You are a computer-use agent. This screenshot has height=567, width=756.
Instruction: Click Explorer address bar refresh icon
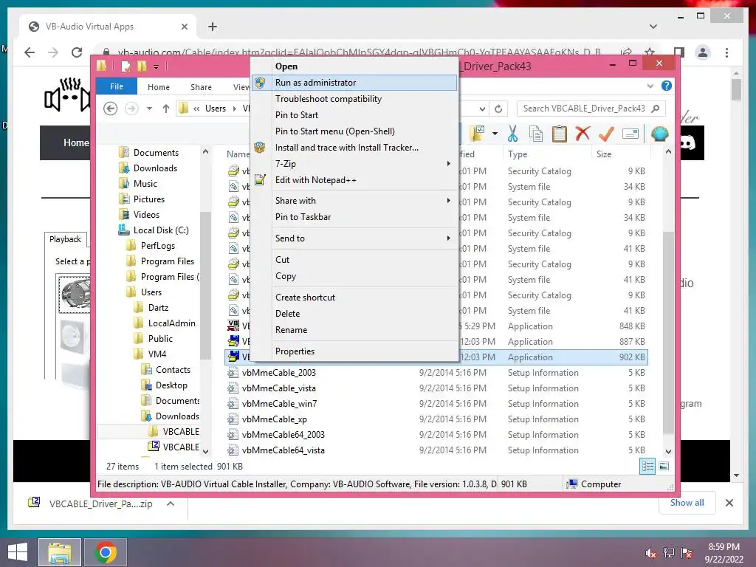pyautogui.click(x=498, y=109)
